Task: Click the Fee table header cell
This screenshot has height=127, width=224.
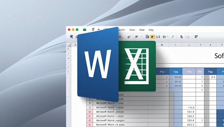Action: pyautogui.click(x=162, y=72)
